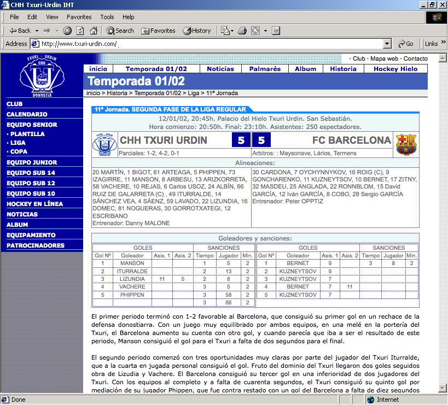Open the EQUIPO JUNIOR sidebar link
Image resolution: width=448 pixels, height=405 pixels.
32,162
